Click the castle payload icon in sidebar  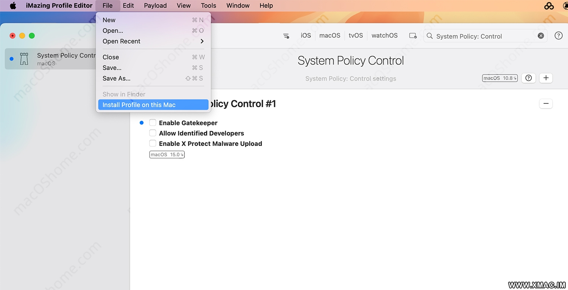[x=24, y=59]
